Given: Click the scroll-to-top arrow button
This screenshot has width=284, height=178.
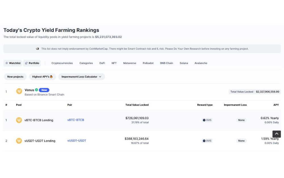Looking at the screenshot, I should tap(277, 134).
